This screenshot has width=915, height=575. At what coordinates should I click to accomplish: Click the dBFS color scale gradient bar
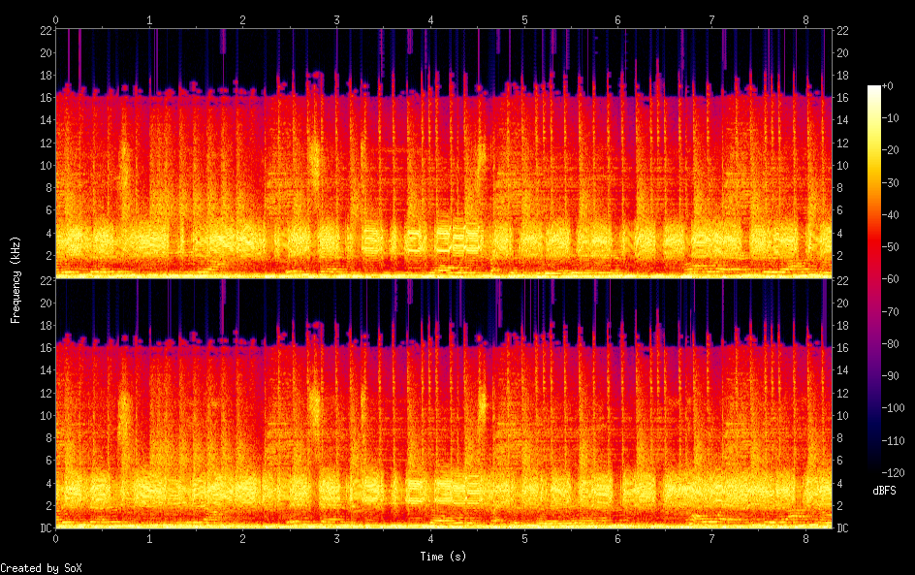point(874,281)
